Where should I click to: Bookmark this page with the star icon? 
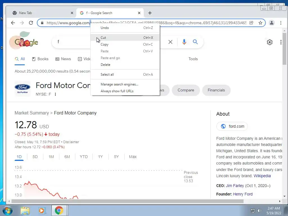260,23
